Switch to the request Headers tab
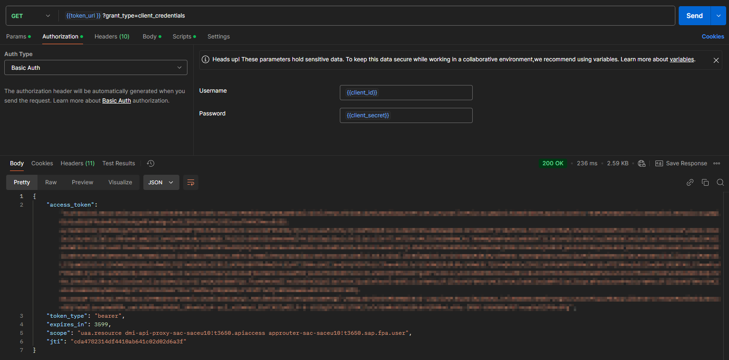 (112, 37)
